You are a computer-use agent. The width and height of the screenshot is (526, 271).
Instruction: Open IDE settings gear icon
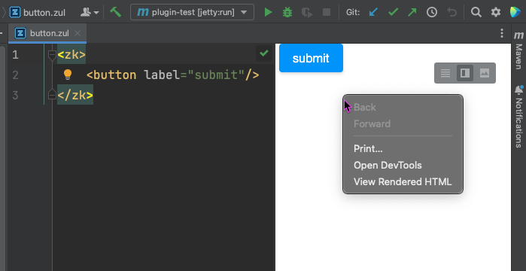[495, 12]
